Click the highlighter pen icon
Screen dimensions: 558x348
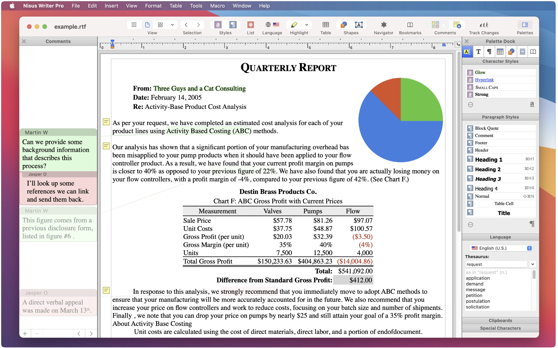point(294,25)
